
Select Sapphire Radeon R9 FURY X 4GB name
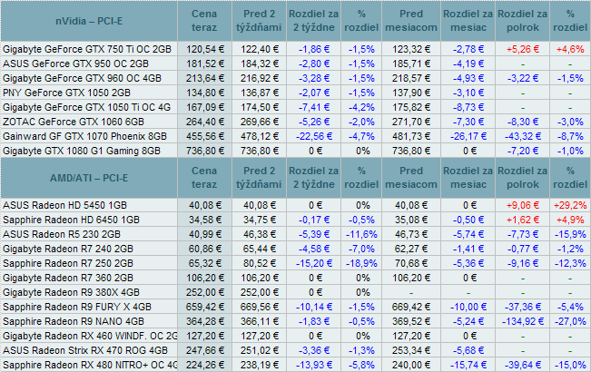pyautogui.click(x=77, y=307)
